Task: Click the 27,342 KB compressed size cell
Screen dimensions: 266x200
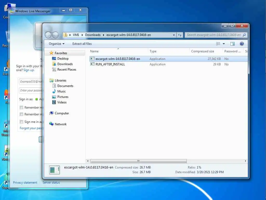Action: pos(214,59)
